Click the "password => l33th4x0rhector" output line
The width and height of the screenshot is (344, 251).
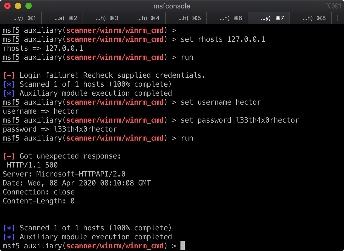click(x=60, y=129)
